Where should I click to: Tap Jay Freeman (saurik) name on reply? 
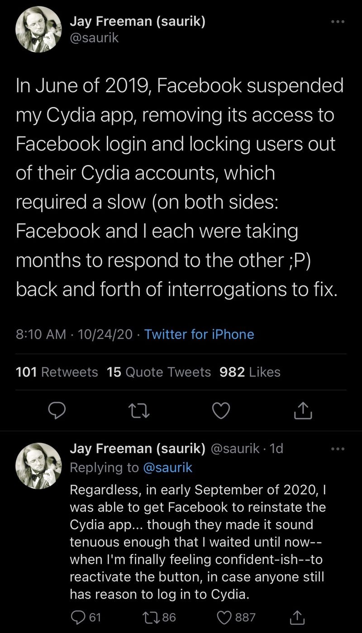click(x=138, y=448)
